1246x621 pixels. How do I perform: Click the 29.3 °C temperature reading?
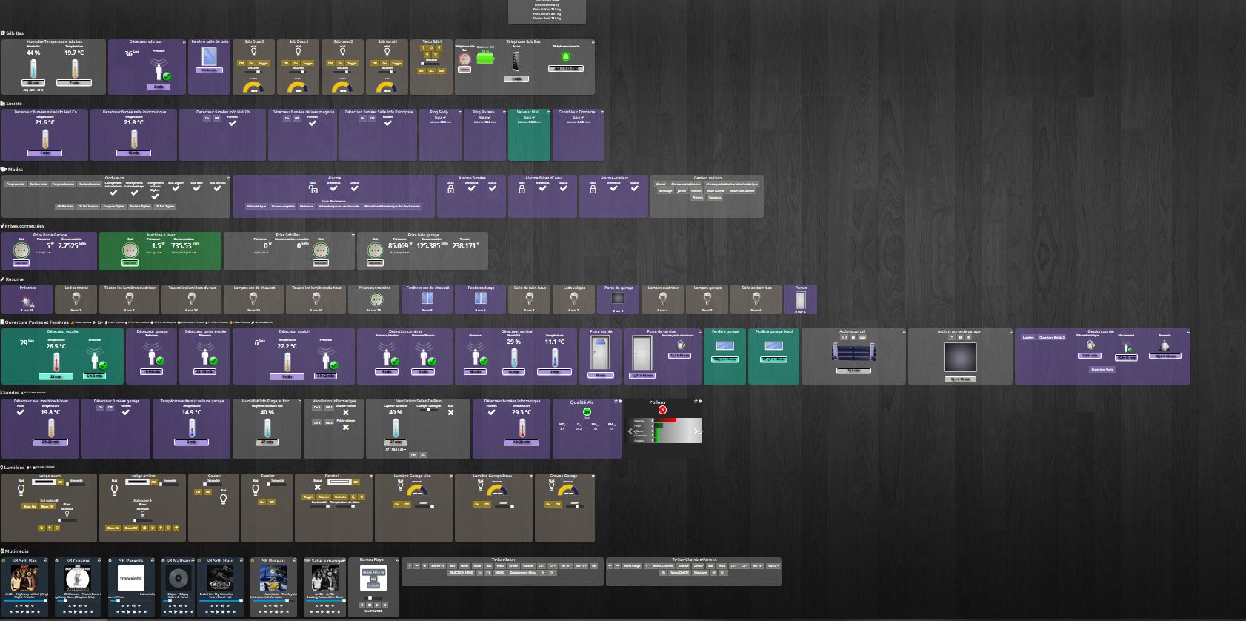522,412
